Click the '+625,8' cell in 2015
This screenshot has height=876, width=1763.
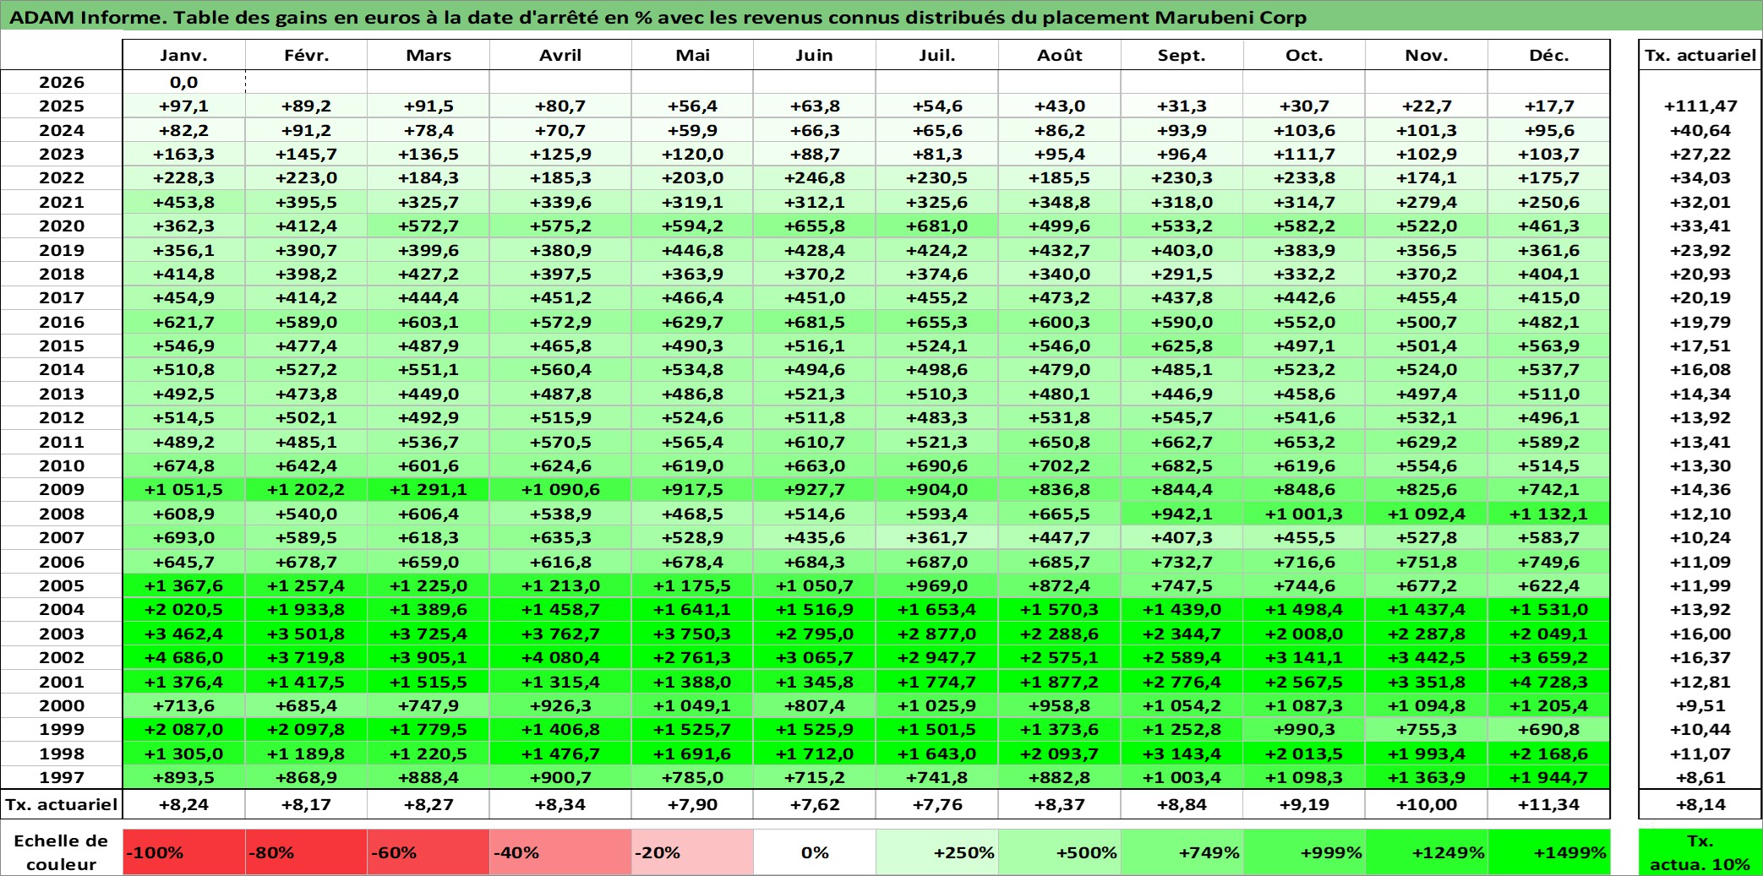1182,346
